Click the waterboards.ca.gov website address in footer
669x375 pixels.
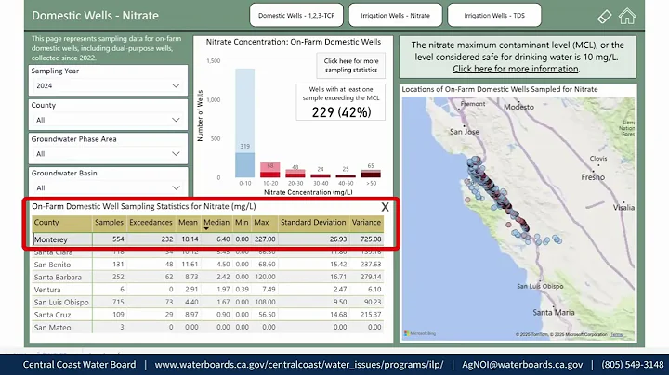pos(299,365)
